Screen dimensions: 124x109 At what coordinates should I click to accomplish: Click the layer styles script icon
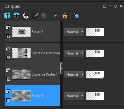[x=44, y=16]
